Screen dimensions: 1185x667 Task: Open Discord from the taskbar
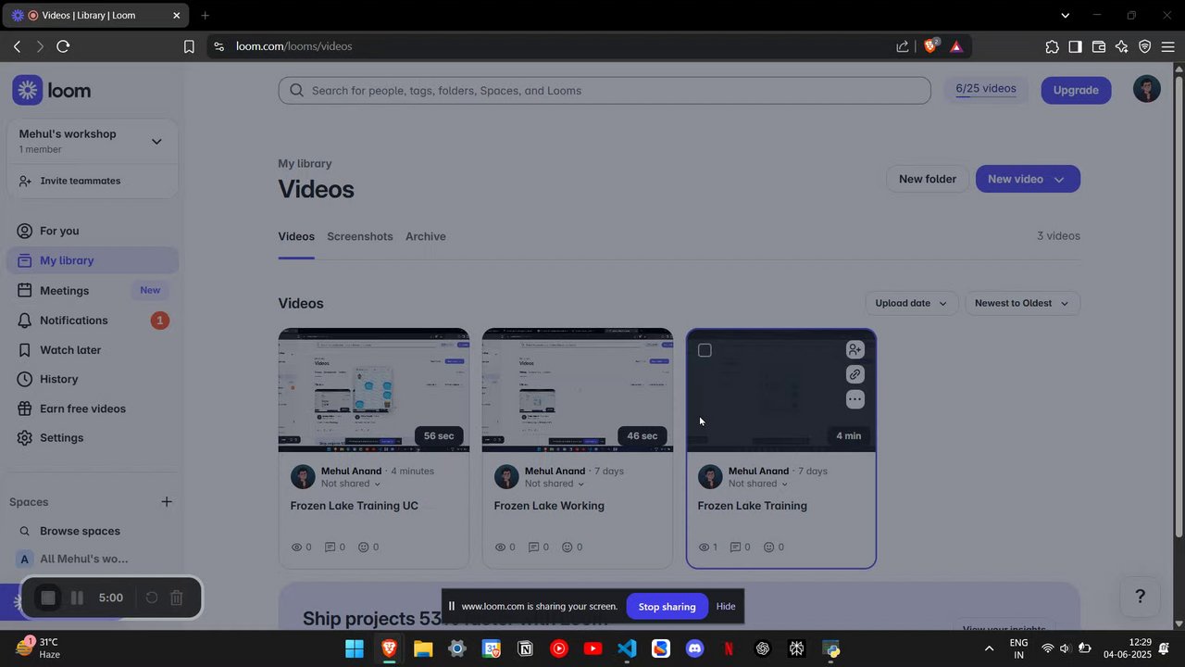tap(694, 648)
